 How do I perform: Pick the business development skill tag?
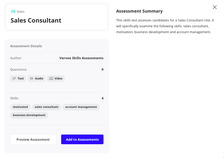coord(29,115)
